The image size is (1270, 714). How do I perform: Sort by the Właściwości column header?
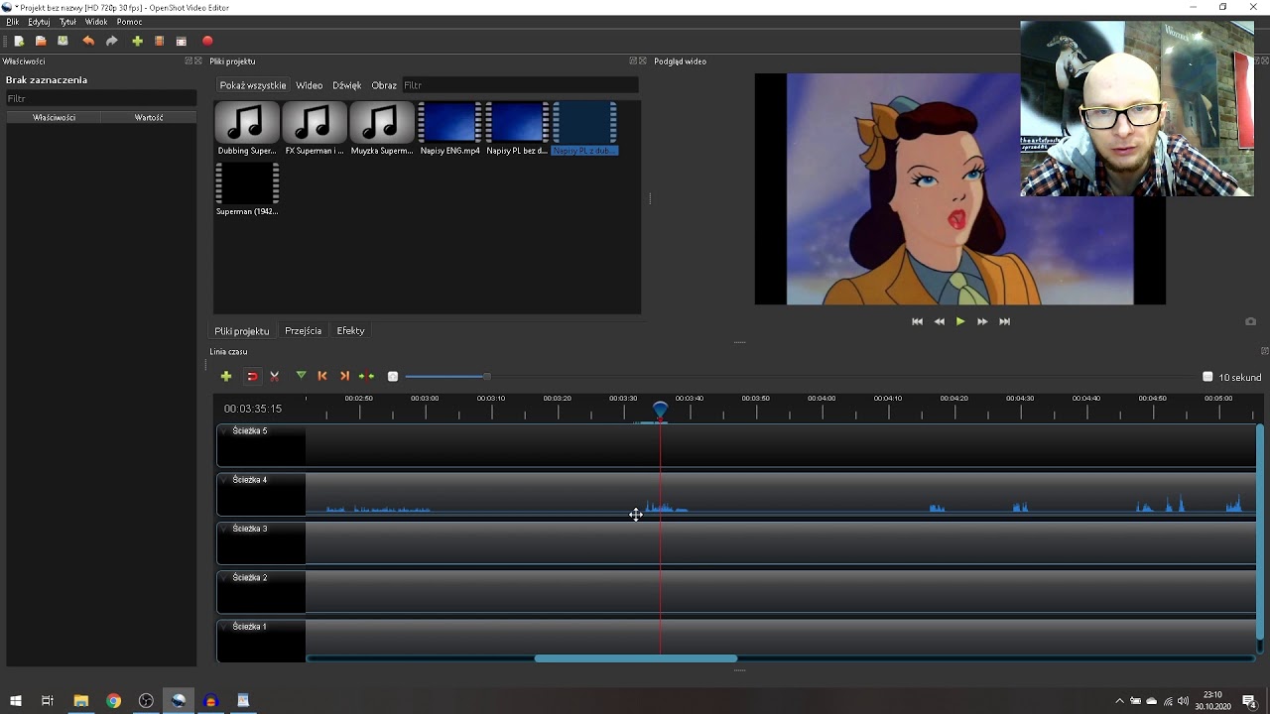(x=55, y=117)
